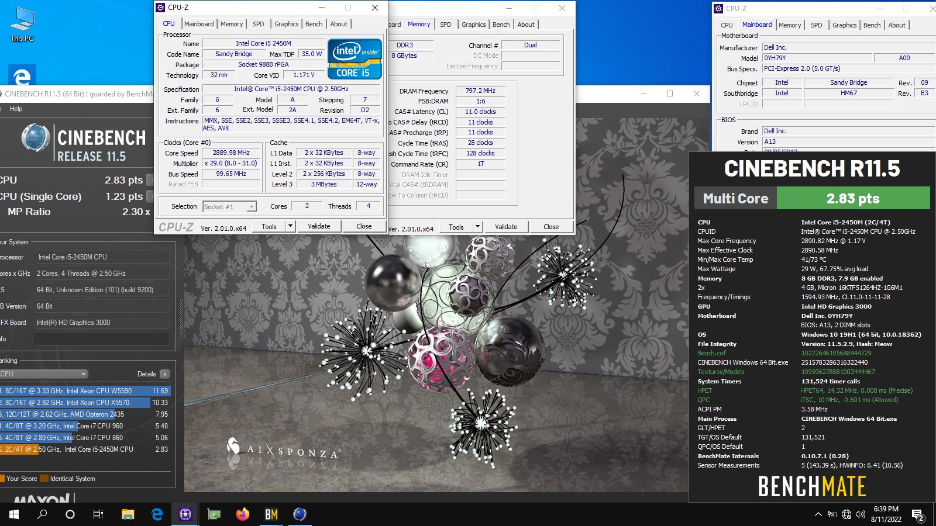The height and width of the screenshot is (526, 936).
Task: Click Validate in the front CPU-Z window
Action: pyautogui.click(x=319, y=226)
